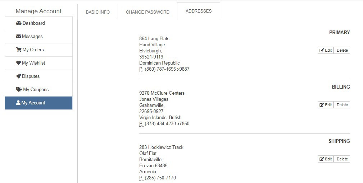Image resolution: width=363 pixels, height=183 pixels.
Task: Click the Dashboard gauge icon
Action: 19,23
